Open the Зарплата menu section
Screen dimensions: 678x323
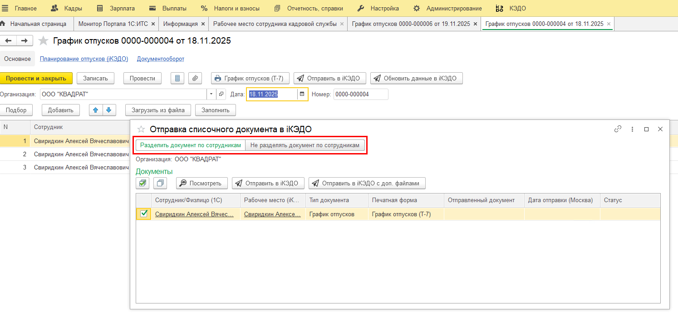coord(116,8)
